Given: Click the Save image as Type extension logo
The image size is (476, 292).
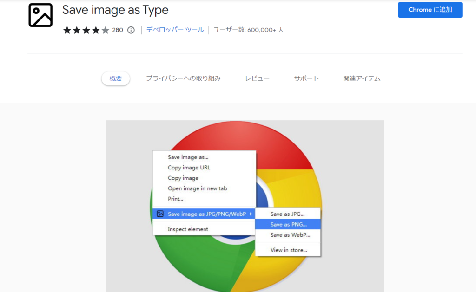Looking at the screenshot, I should 40,15.
